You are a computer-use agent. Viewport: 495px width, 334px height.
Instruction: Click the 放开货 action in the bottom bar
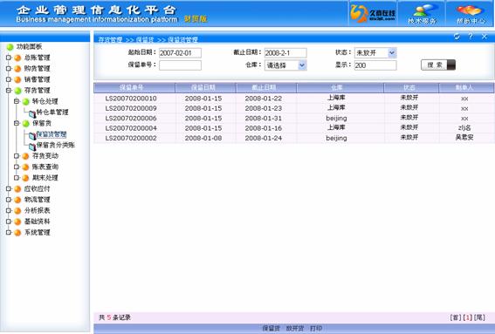(x=295, y=328)
